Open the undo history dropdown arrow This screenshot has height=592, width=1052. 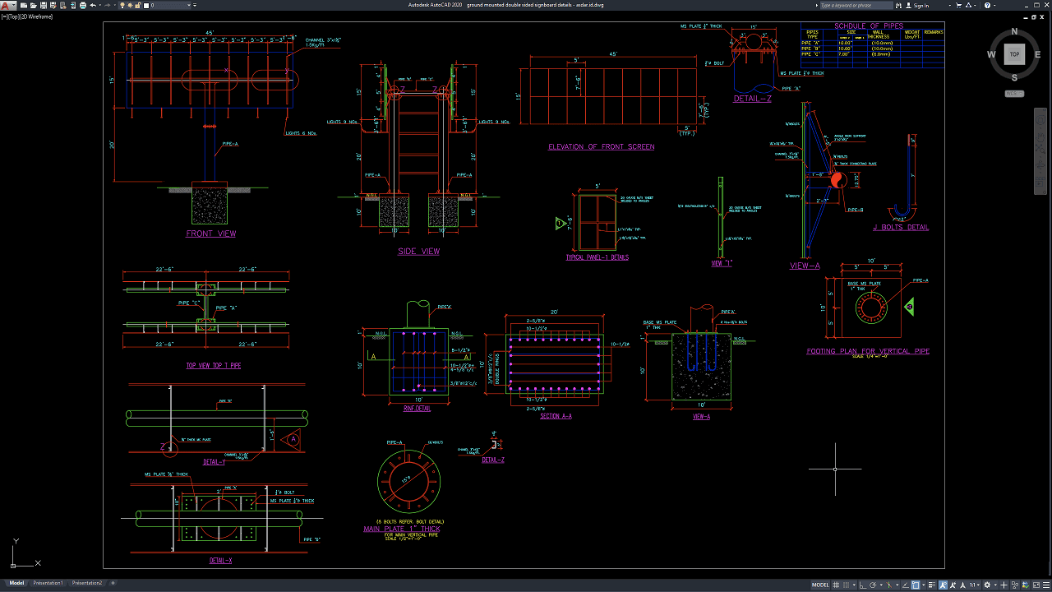click(100, 5)
